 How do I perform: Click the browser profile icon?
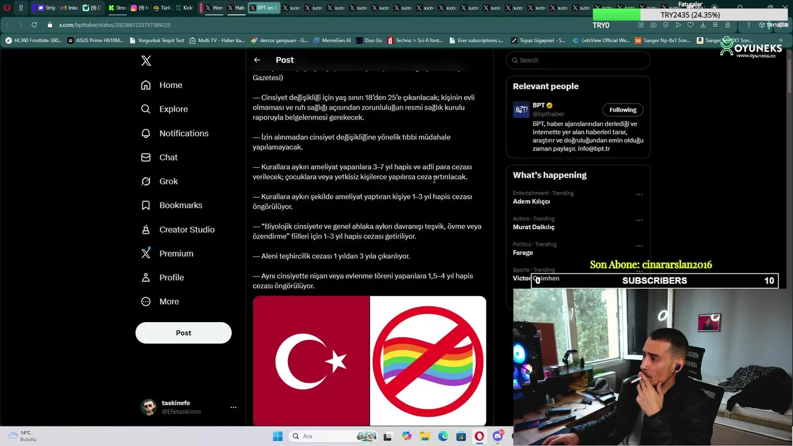(x=727, y=25)
